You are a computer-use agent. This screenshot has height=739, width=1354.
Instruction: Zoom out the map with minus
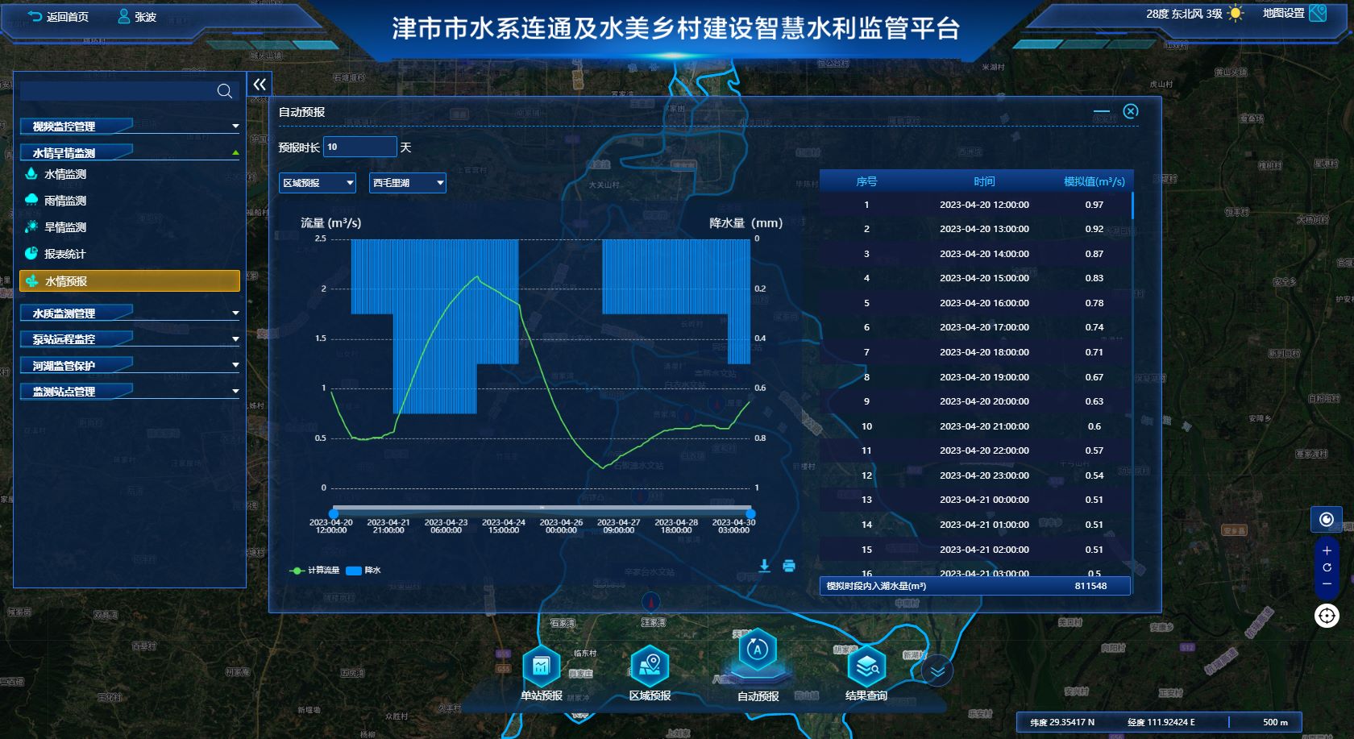pos(1327,583)
